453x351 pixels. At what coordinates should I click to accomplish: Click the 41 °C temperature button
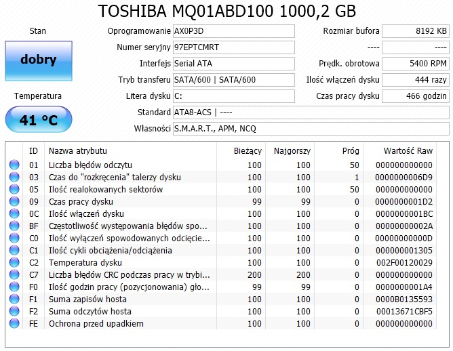[39, 119]
